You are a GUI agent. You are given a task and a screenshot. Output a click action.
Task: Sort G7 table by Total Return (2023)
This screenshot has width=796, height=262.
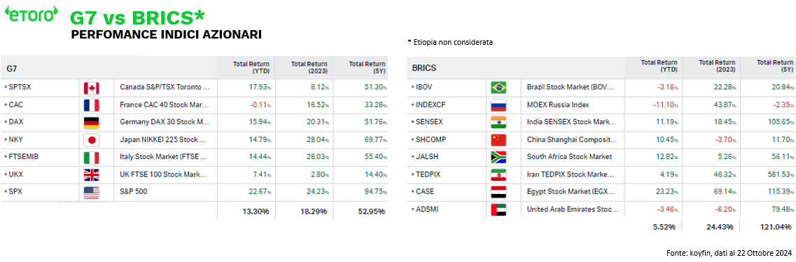[x=309, y=67]
